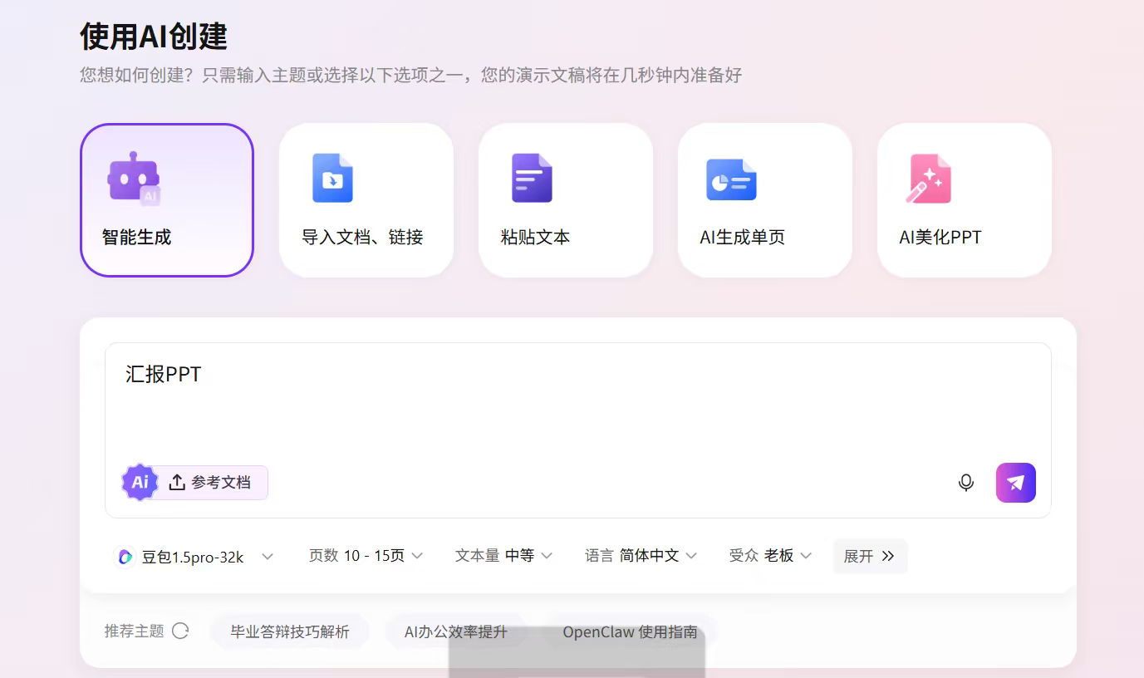Click the 豆包 model logo icon

coord(125,557)
